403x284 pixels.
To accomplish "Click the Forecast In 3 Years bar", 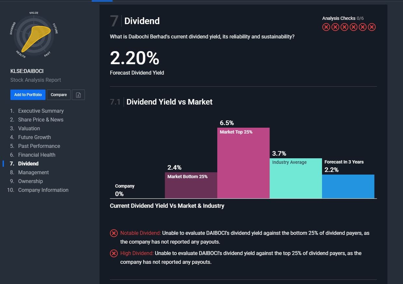I will click(348, 186).
